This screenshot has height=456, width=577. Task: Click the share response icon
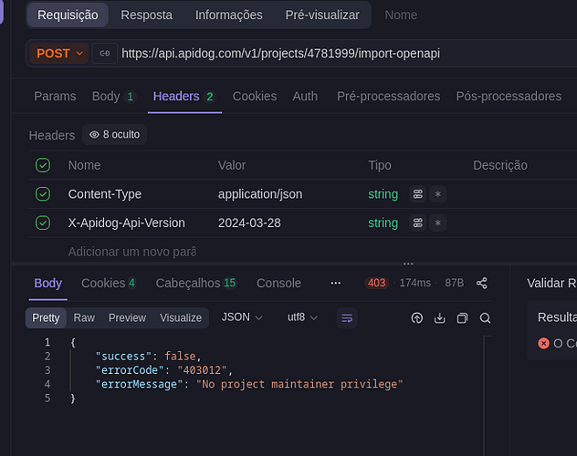[482, 283]
